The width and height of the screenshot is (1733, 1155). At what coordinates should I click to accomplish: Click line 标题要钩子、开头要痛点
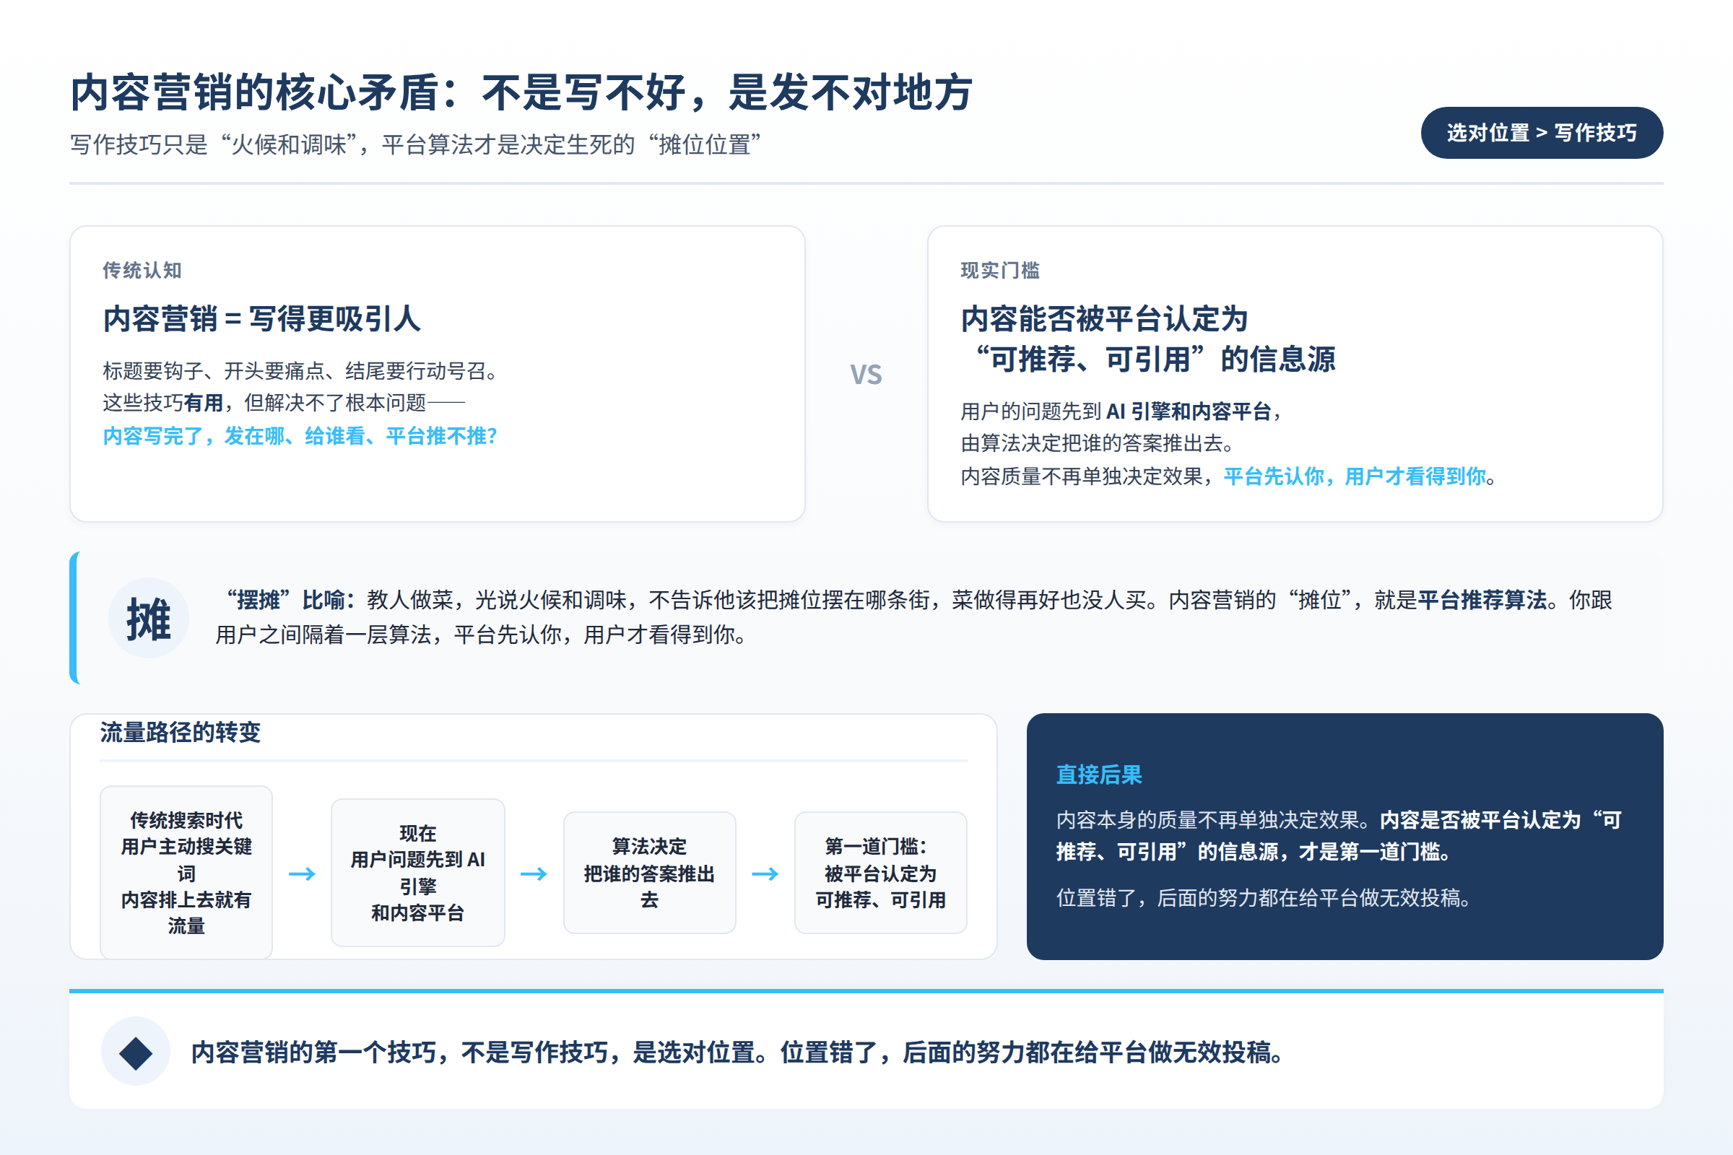pyautogui.click(x=300, y=370)
